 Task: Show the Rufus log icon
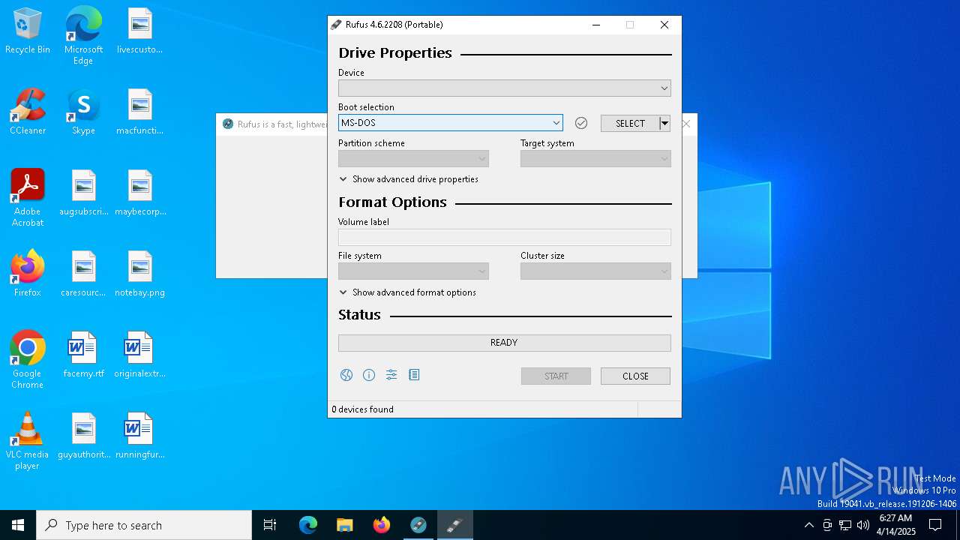pos(414,375)
